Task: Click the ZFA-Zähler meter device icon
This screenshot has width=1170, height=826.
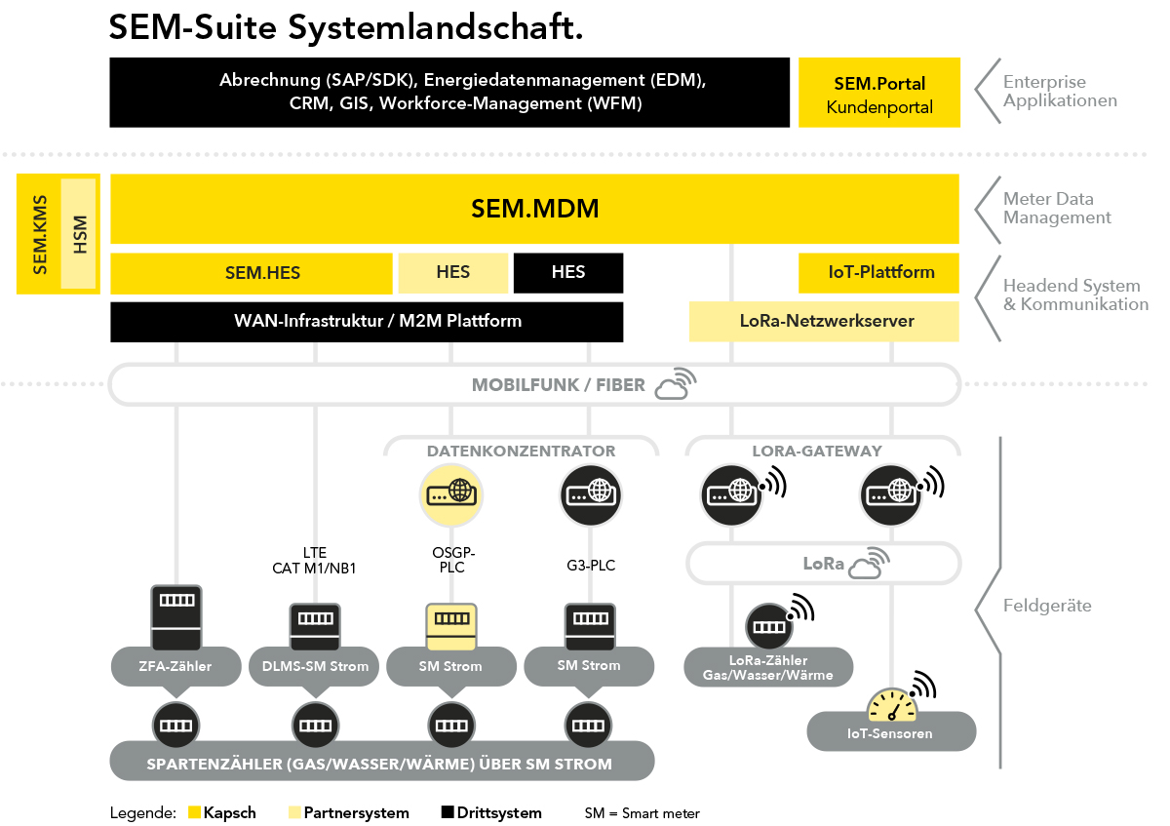Action: point(176,619)
